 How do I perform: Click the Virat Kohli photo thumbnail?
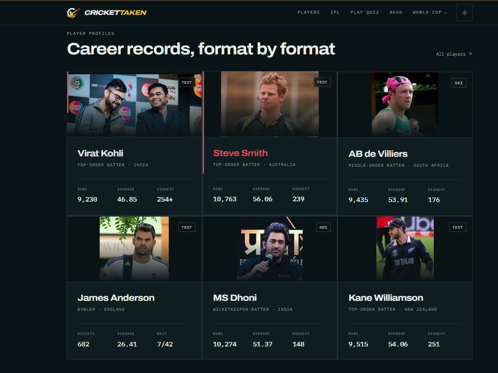coord(134,105)
